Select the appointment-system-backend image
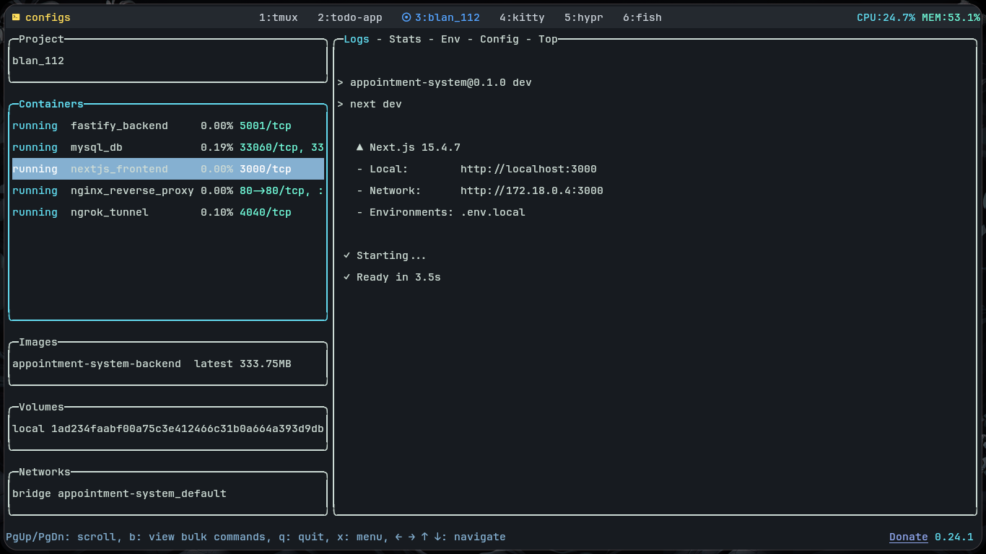 click(97, 364)
